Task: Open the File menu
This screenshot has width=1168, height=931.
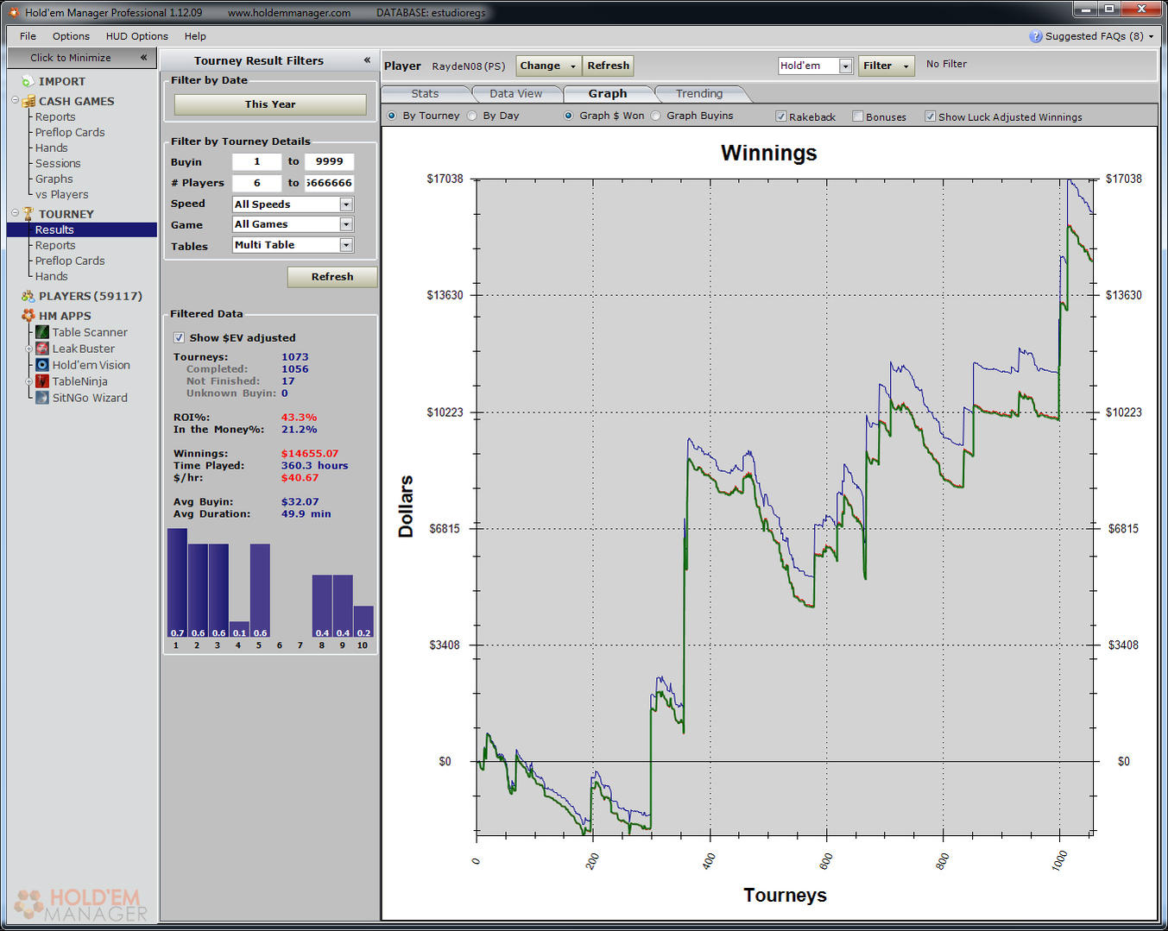Action: point(28,36)
